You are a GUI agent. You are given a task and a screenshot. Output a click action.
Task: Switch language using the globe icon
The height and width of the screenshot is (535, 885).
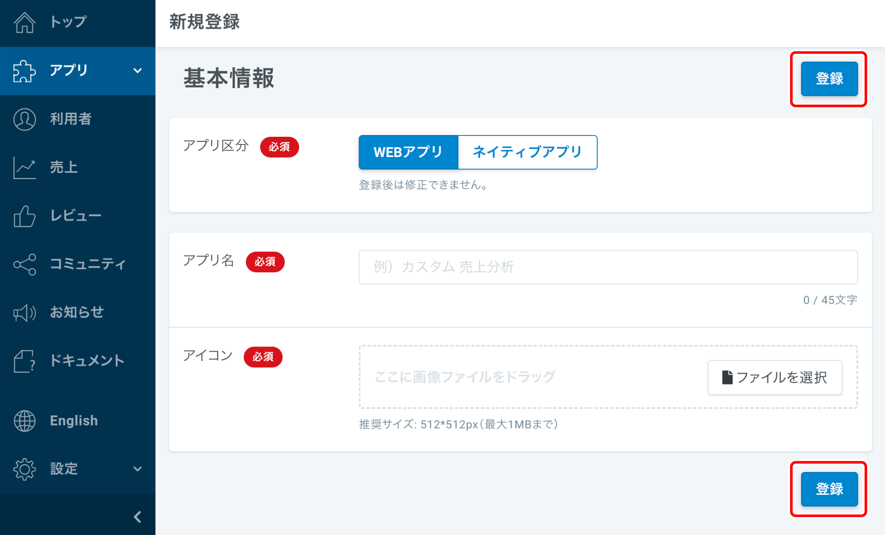tap(24, 421)
